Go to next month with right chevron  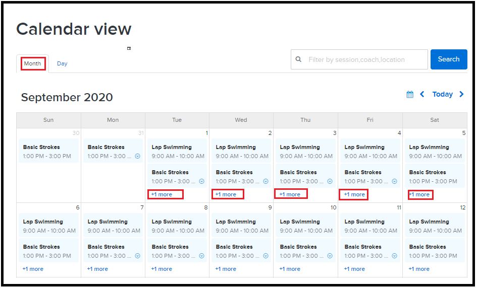461,94
